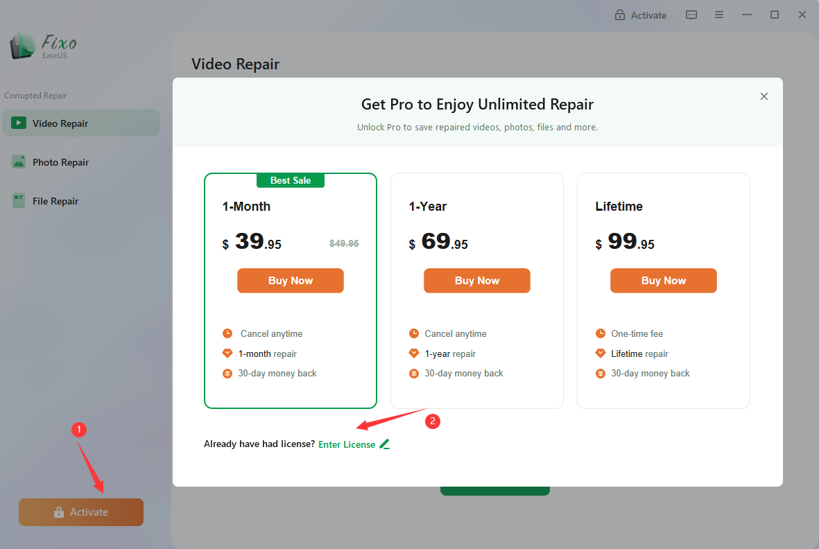Viewport: 819px width, 549px height.
Task: Click the Video Repair page heading
Action: [x=236, y=64]
